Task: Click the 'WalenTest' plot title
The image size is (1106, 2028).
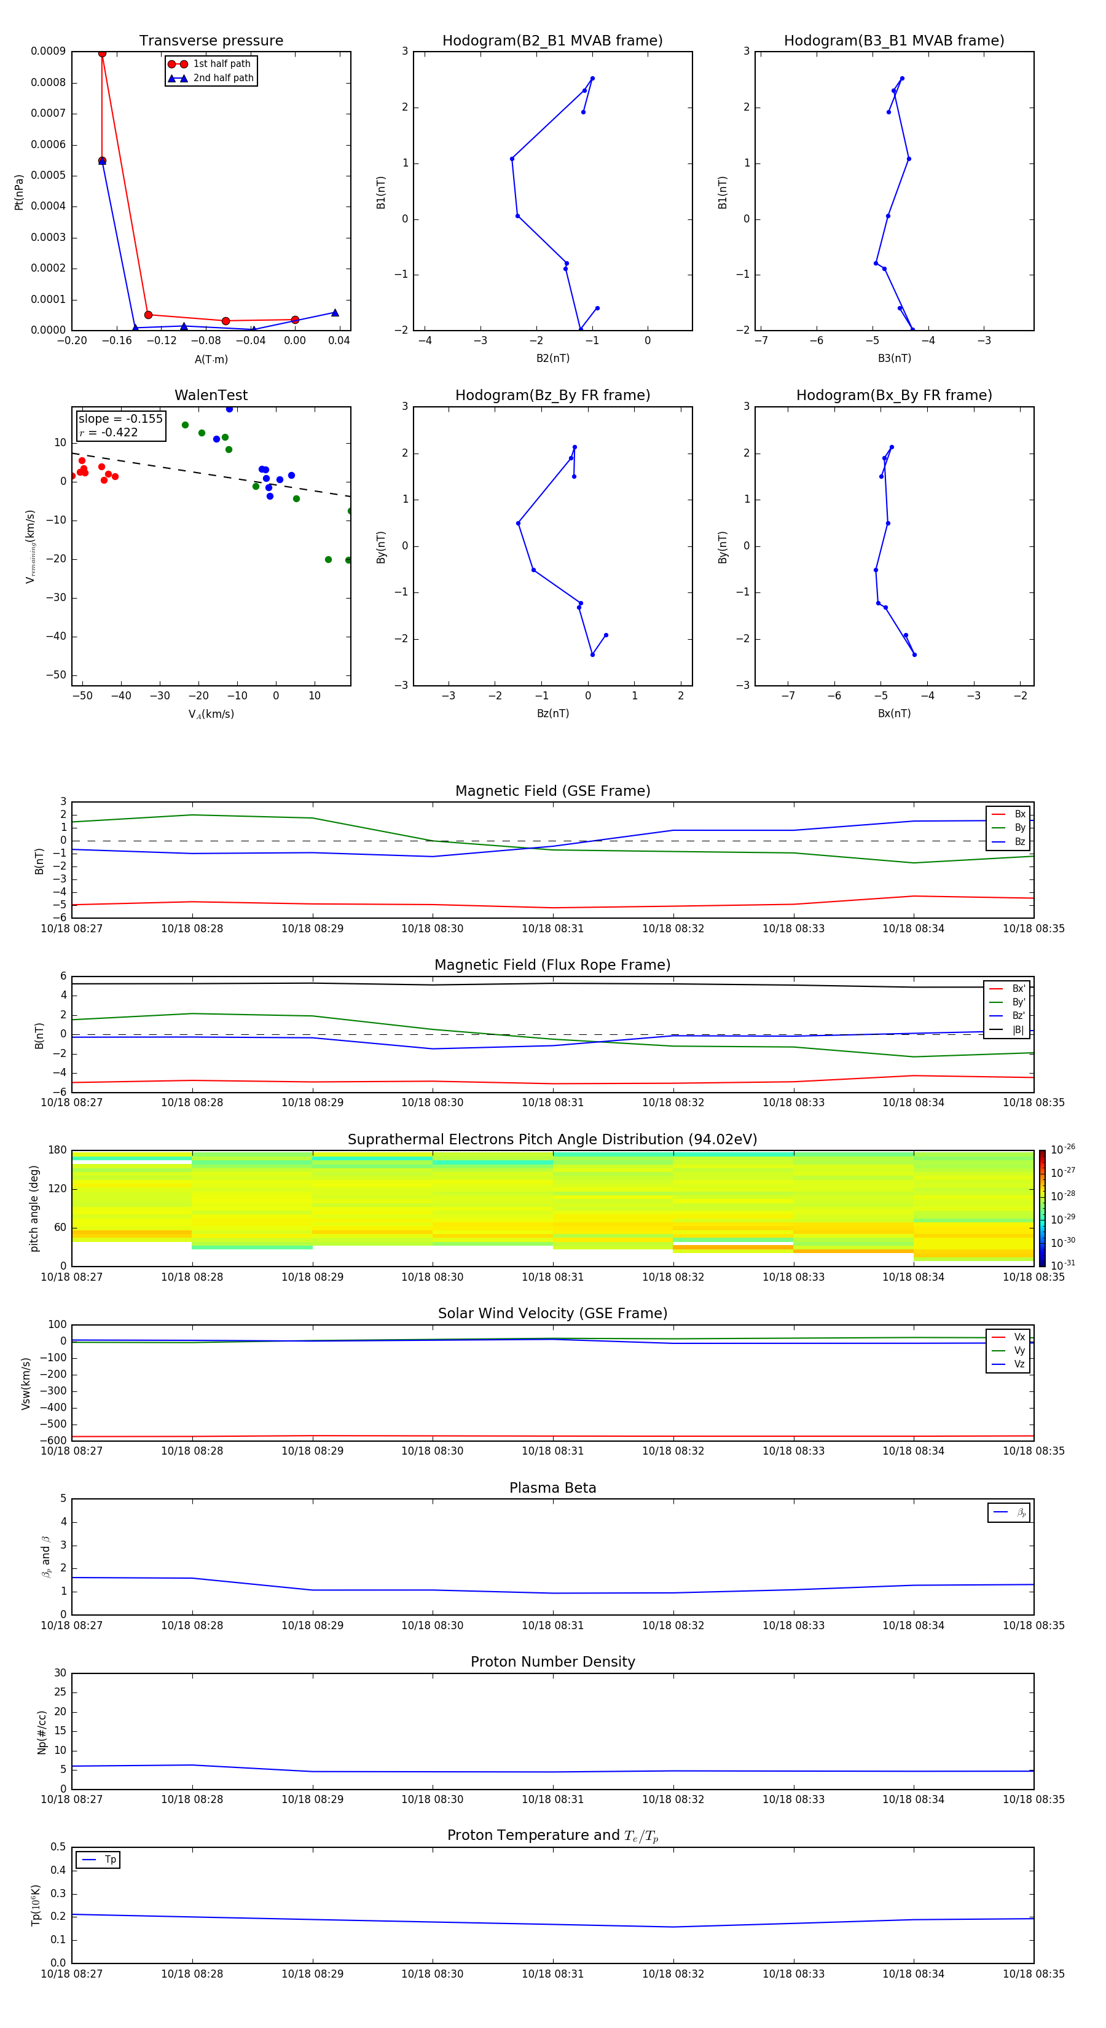Action: click(211, 395)
